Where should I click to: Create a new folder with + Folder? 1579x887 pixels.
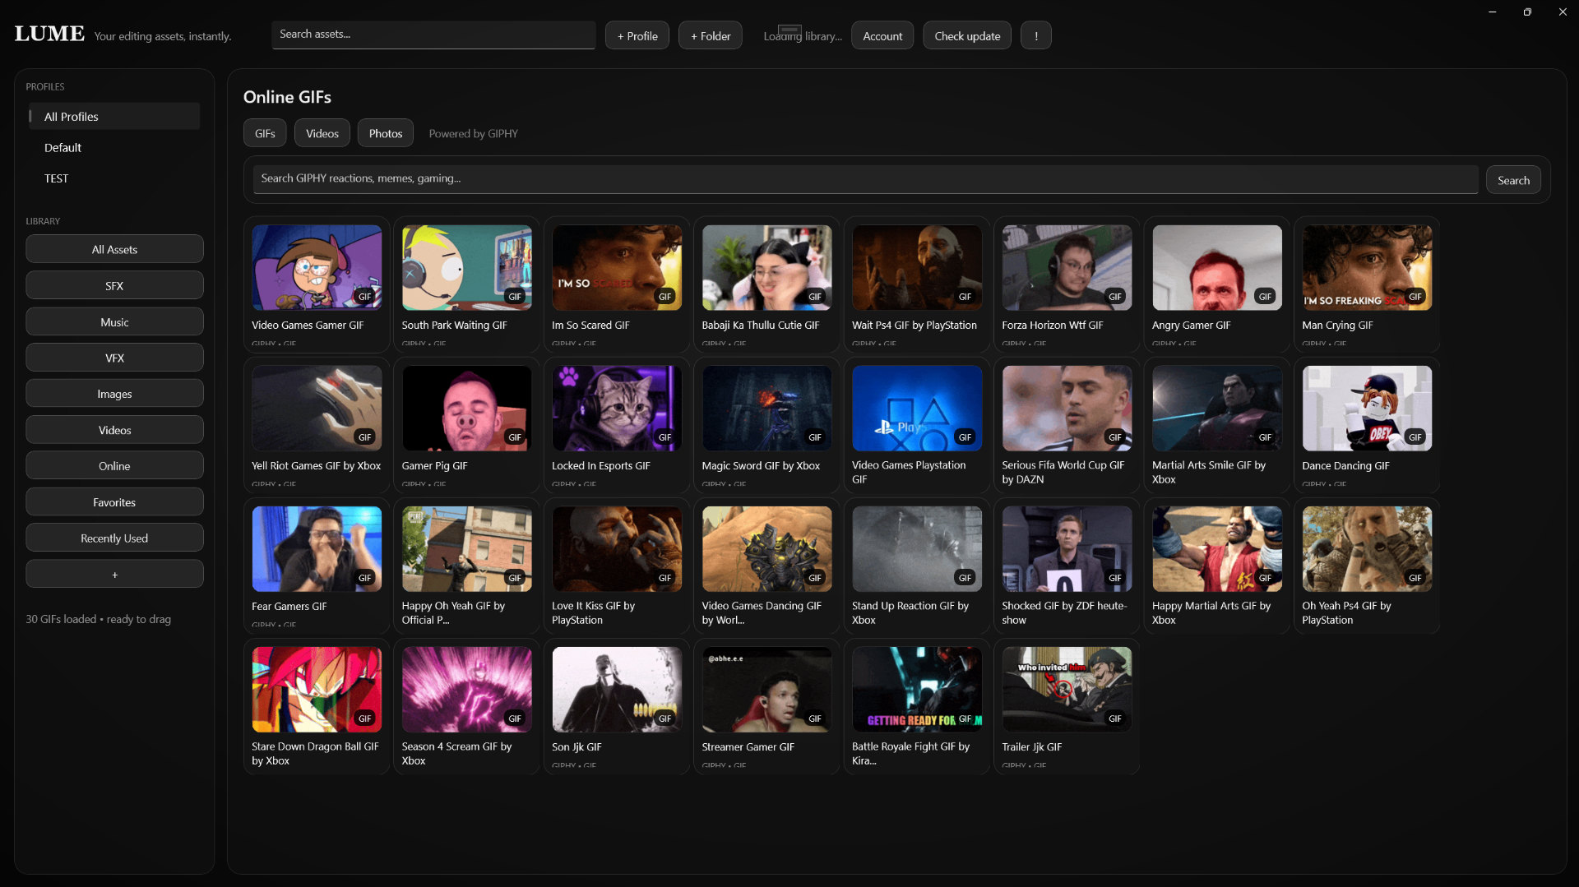tap(710, 35)
